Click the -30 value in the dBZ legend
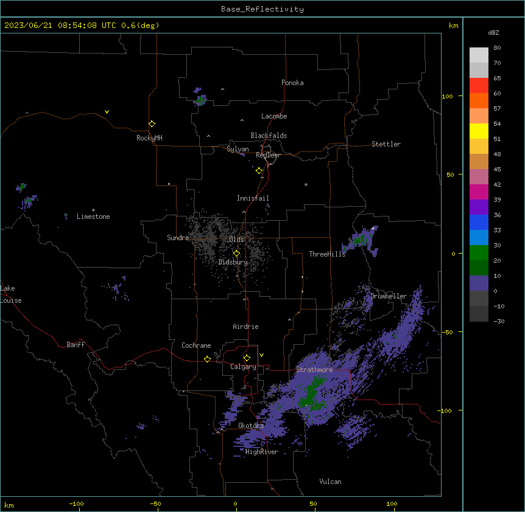The width and height of the screenshot is (525, 512). (499, 321)
